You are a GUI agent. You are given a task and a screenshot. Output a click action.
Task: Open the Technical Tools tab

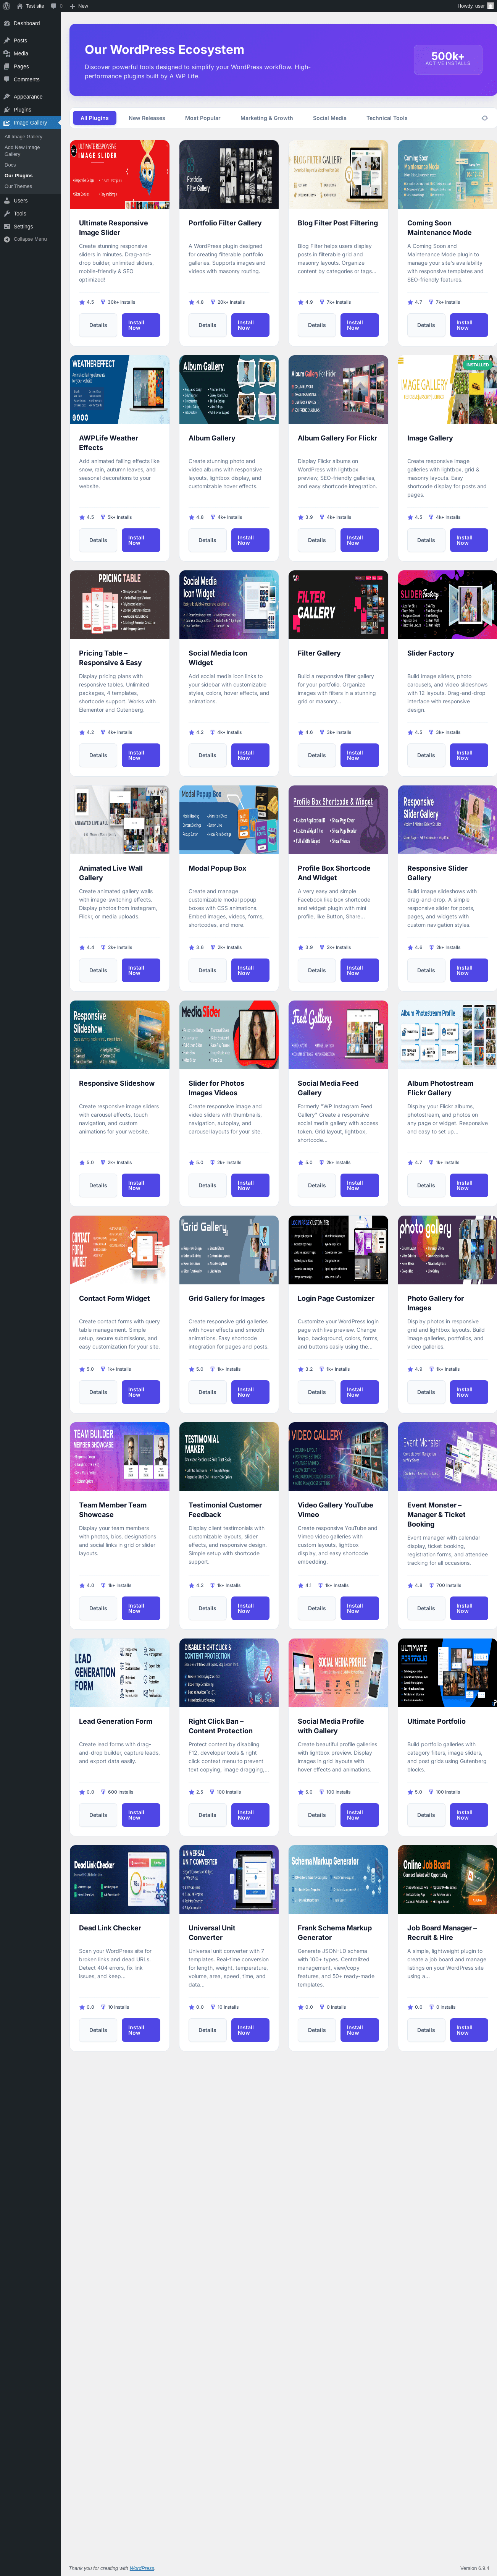coord(387,118)
